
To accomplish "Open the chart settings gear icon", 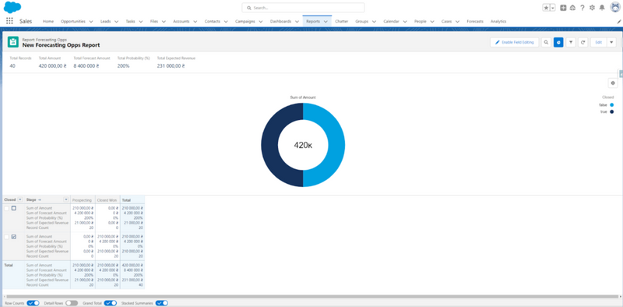I will [613, 83].
